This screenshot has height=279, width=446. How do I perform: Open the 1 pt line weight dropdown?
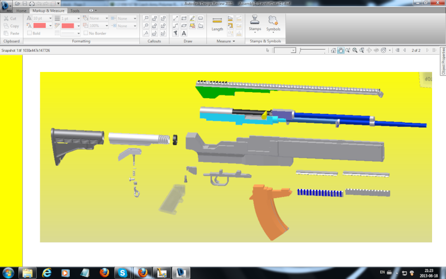click(x=79, y=18)
